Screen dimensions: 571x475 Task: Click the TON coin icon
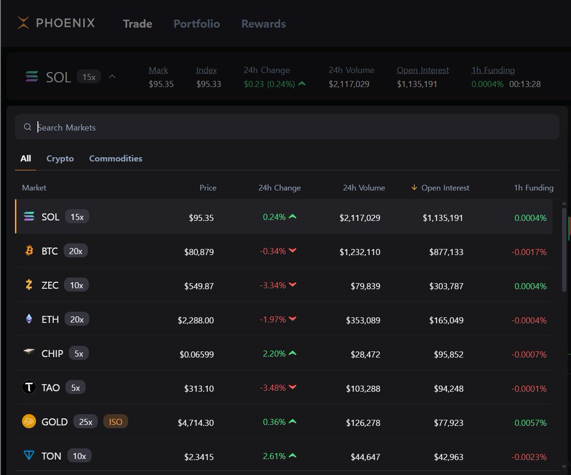pos(29,455)
